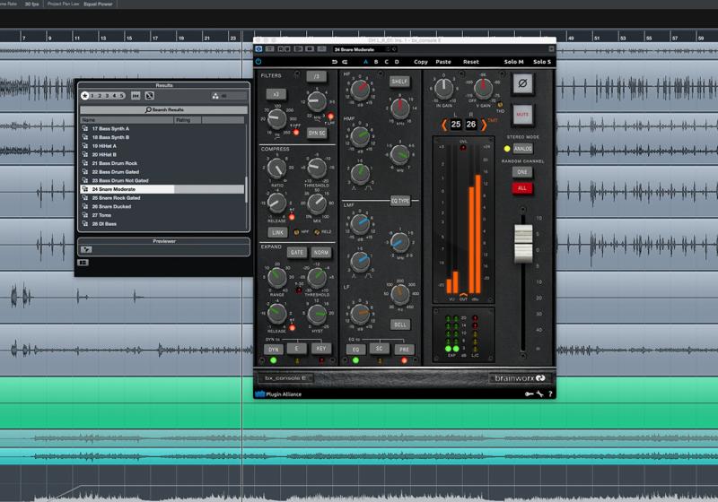This screenshot has width=718, height=502.
Task: Click the output fader handle
Action: pyautogui.click(x=522, y=245)
